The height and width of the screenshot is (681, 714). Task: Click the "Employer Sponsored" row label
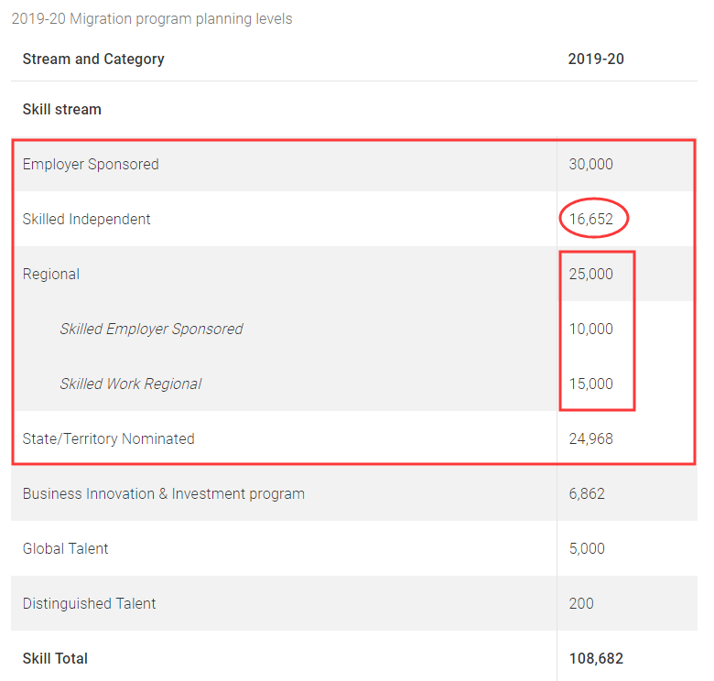click(x=91, y=164)
